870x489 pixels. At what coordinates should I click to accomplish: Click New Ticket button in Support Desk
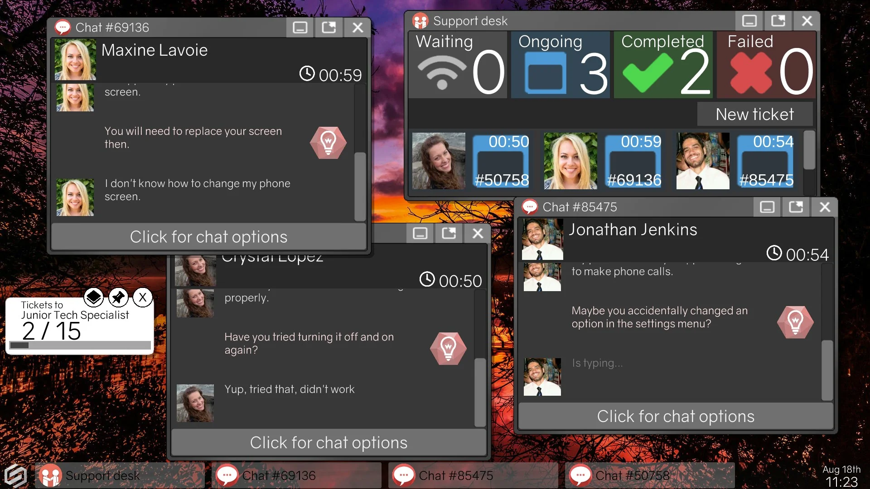click(x=755, y=114)
